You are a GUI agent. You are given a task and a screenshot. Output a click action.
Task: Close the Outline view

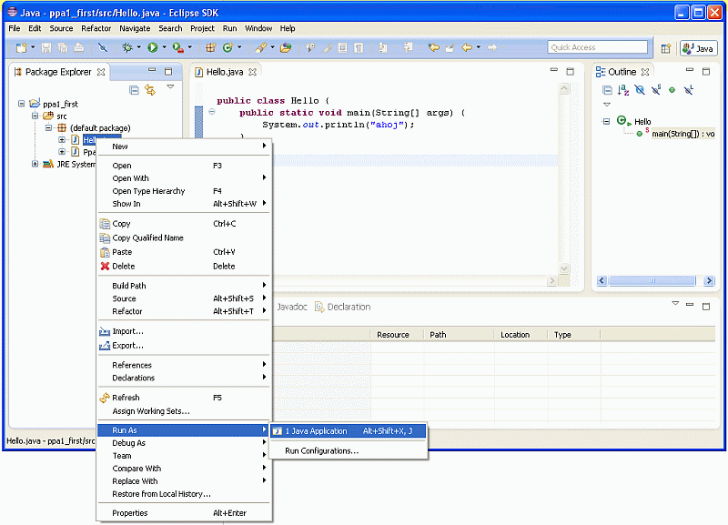click(645, 72)
